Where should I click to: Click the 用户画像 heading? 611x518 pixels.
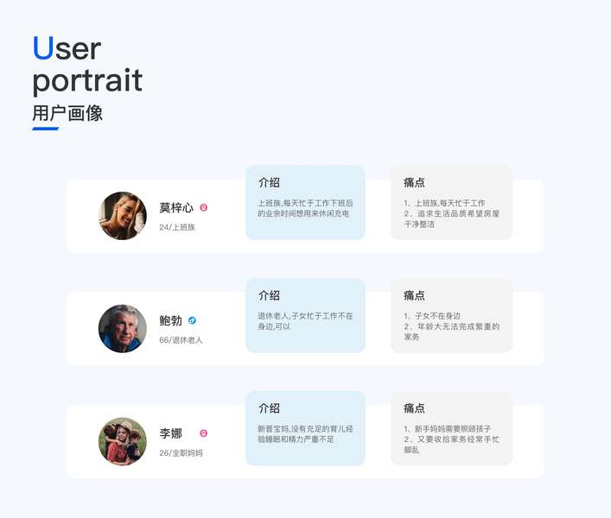click(67, 113)
